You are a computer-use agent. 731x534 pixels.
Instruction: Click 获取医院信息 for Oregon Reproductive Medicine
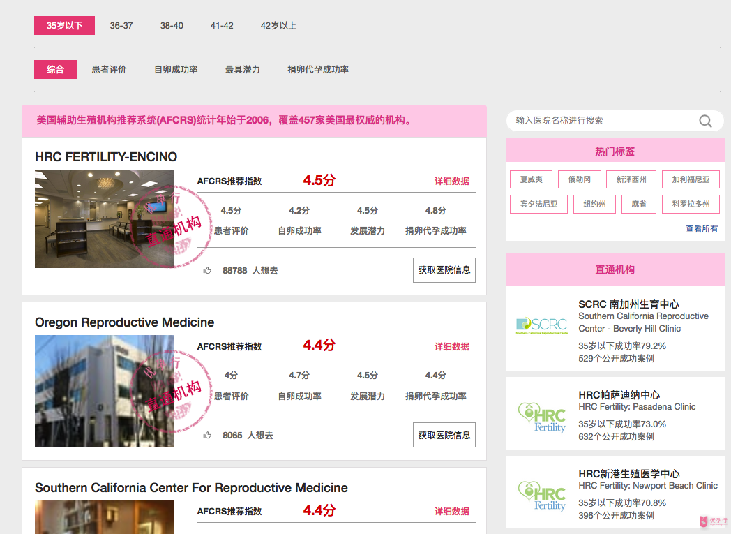444,435
